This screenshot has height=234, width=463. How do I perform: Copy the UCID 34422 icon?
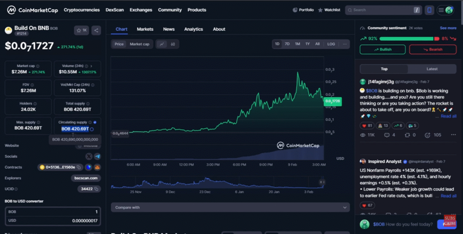[96, 189]
